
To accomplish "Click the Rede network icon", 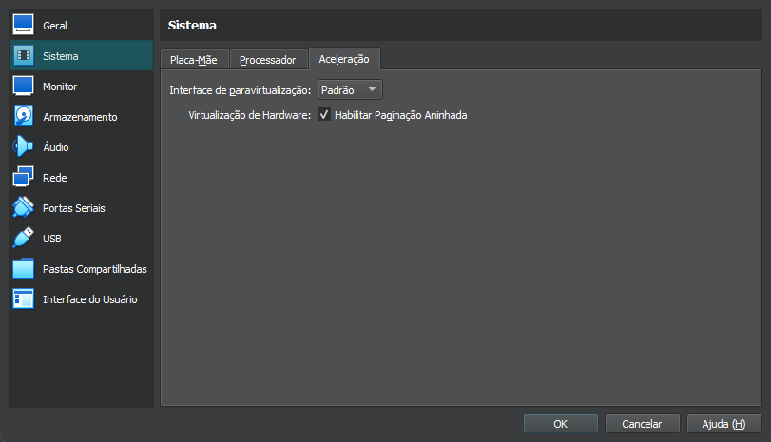I will pos(24,178).
